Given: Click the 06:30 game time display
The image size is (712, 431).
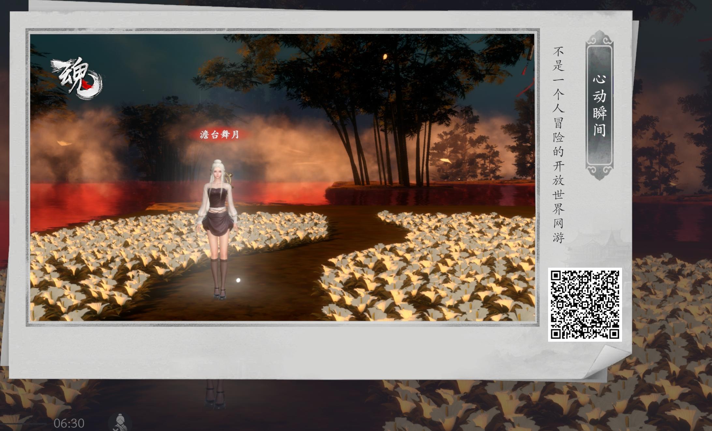Looking at the screenshot, I should pyautogui.click(x=69, y=423).
